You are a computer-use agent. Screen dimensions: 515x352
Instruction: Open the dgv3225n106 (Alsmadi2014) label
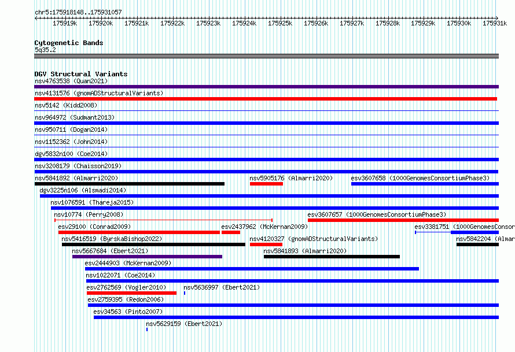coord(83,190)
